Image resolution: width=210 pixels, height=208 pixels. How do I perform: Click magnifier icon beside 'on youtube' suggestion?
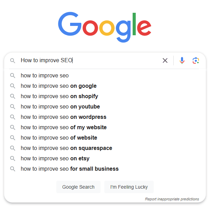pyautogui.click(x=13, y=107)
